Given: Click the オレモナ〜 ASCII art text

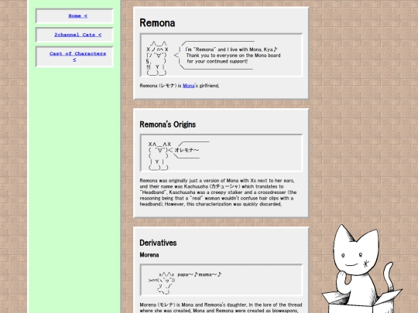Looking at the screenshot, I should pyautogui.click(x=187, y=150).
